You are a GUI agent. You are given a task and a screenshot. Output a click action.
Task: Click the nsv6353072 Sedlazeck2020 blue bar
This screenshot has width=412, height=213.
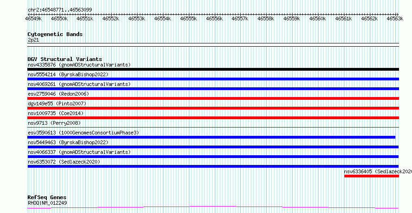point(213,166)
